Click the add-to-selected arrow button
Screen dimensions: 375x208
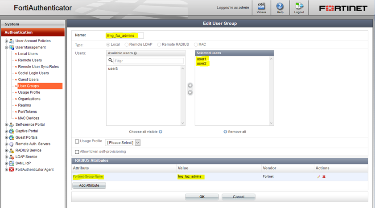coord(190,85)
